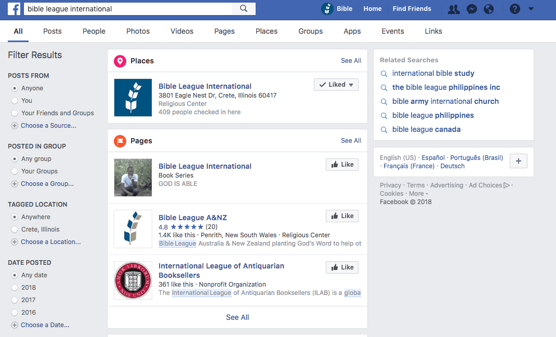The width and height of the screenshot is (556, 337).
Task: Click search icon next to bible league canada
Action: [383, 130]
